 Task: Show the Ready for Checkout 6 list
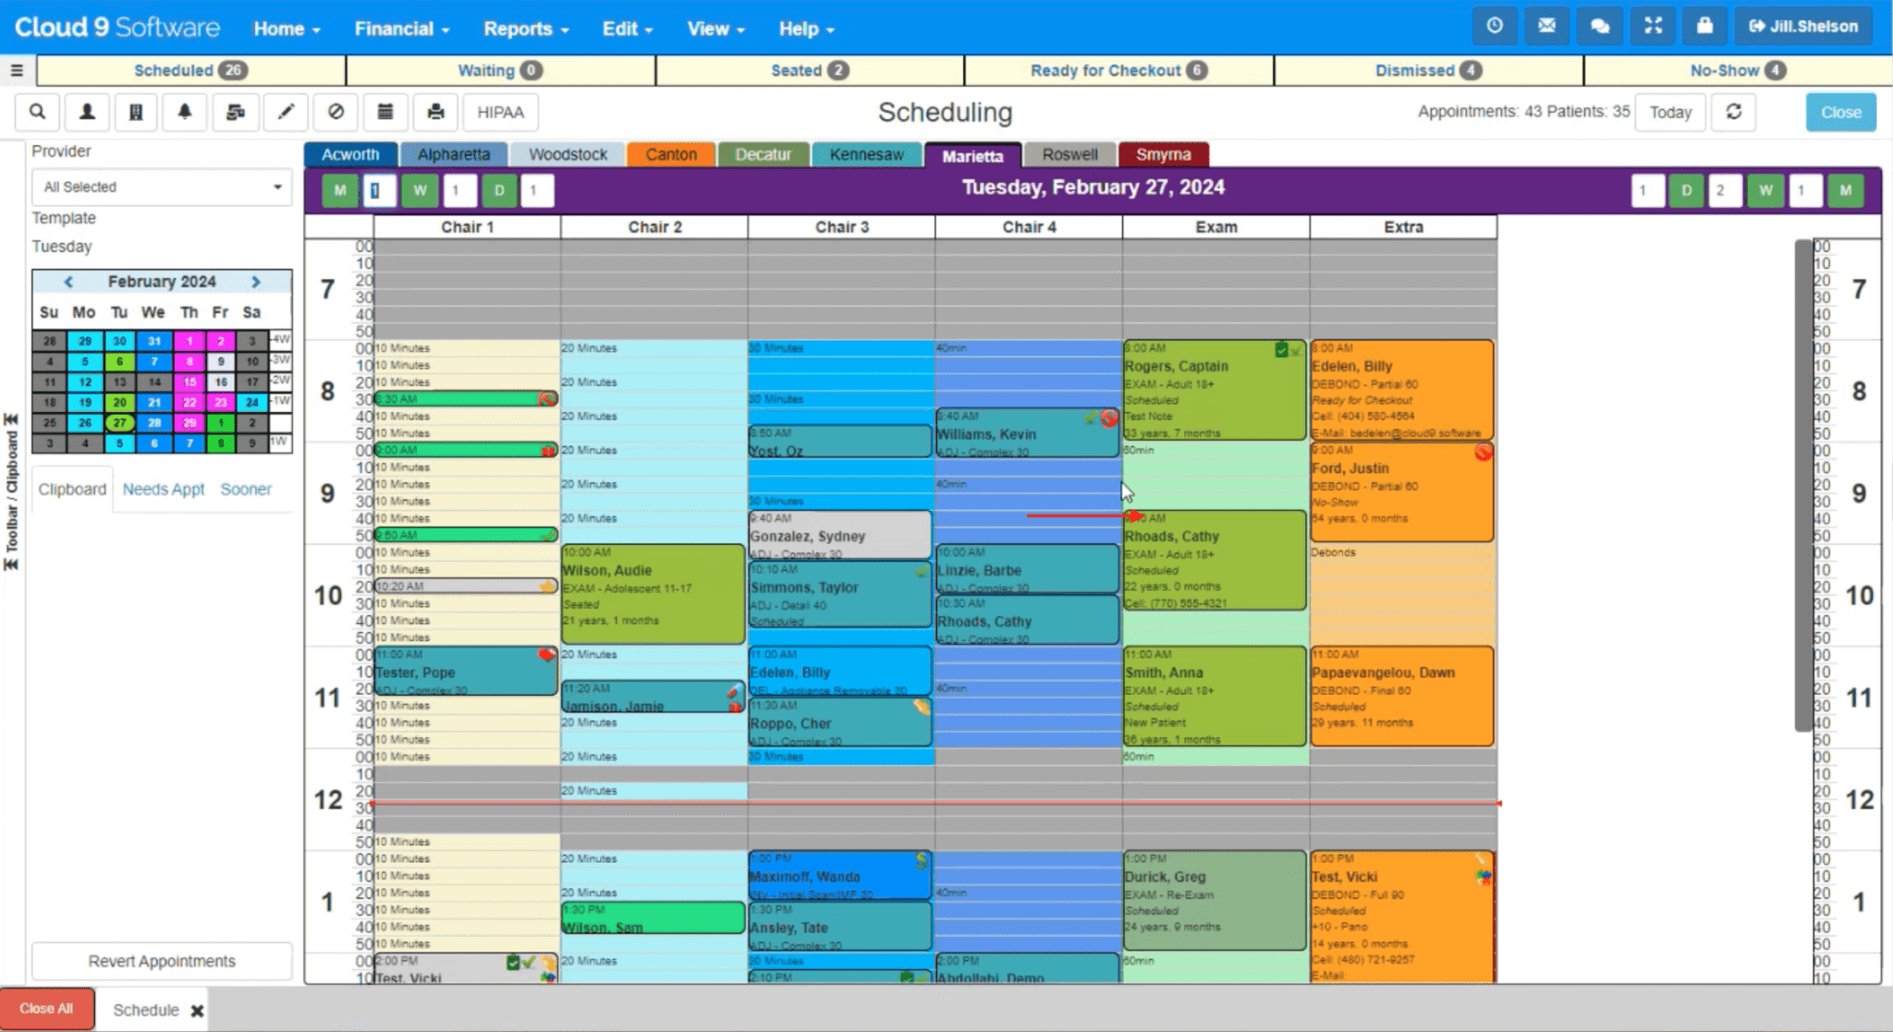point(1118,70)
